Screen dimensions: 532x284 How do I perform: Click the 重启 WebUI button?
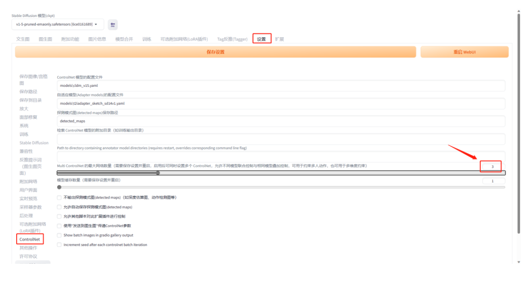click(464, 52)
